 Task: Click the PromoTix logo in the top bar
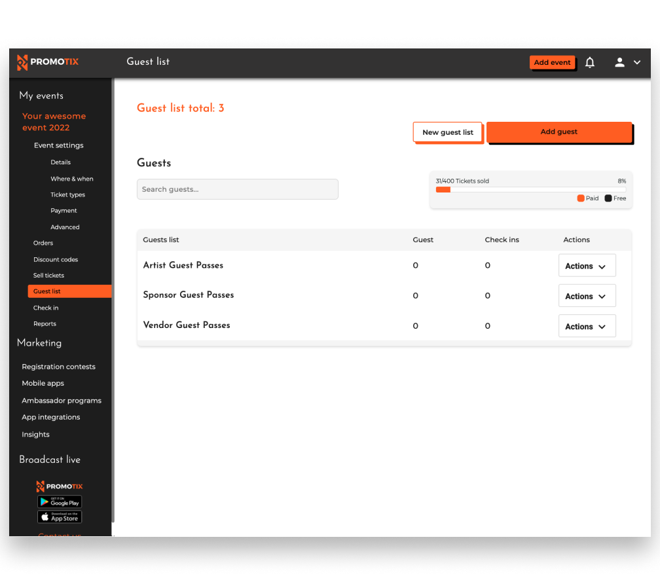[47, 62]
